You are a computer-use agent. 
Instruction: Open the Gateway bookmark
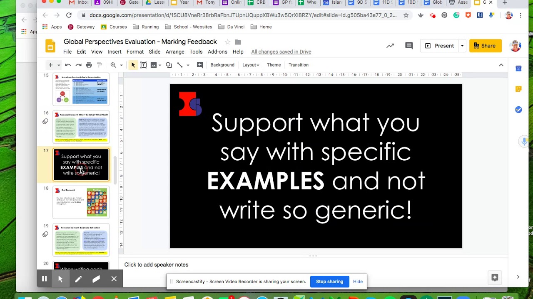(x=81, y=27)
